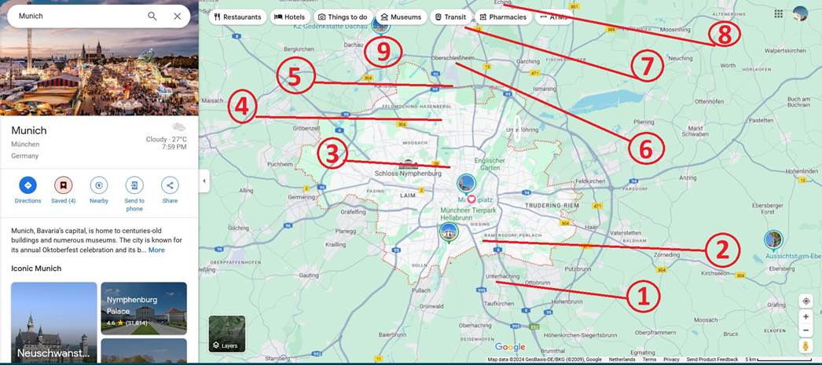Click the search magnifier icon

pos(152,16)
